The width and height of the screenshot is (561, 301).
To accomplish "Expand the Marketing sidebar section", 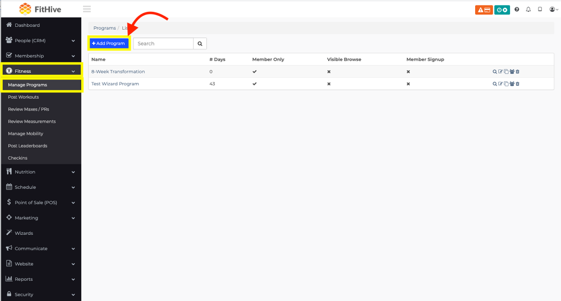I will coord(41,217).
